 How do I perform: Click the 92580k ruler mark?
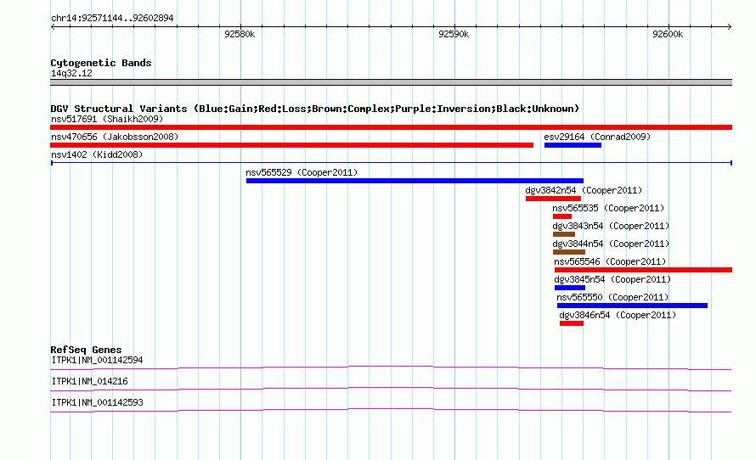pos(240,34)
